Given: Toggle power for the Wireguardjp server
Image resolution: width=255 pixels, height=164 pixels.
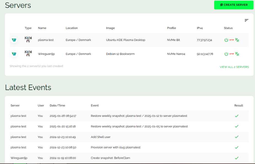Looking at the screenshot, I should point(226,54).
